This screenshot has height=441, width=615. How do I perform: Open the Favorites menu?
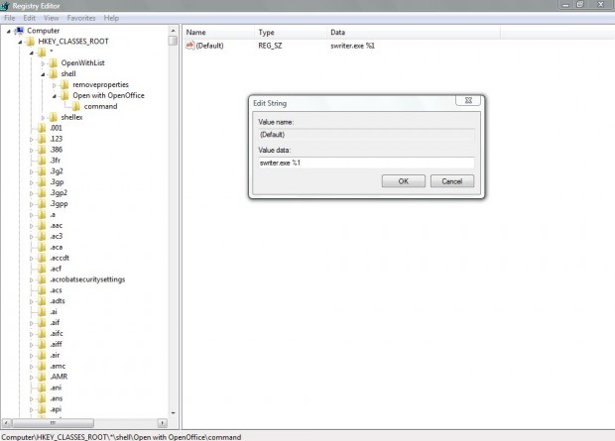point(81,18)
